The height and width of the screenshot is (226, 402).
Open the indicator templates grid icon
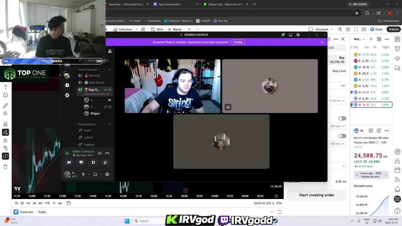143,29
